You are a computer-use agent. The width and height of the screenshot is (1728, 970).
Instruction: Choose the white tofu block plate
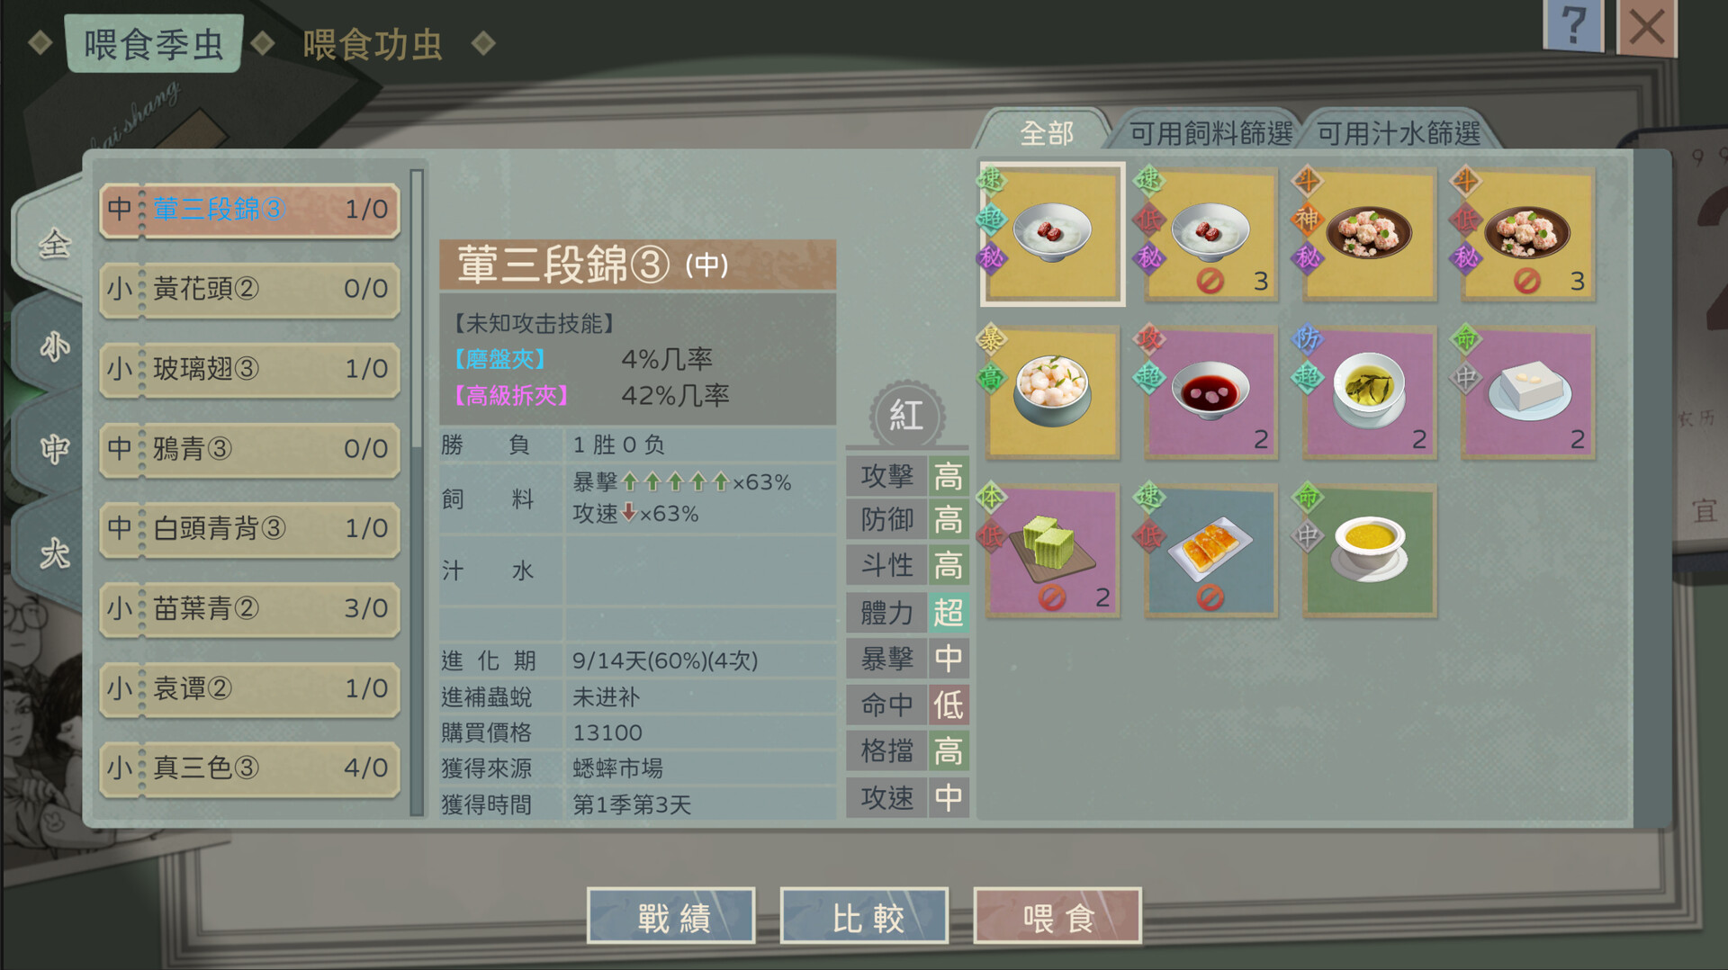(1527, 392)
